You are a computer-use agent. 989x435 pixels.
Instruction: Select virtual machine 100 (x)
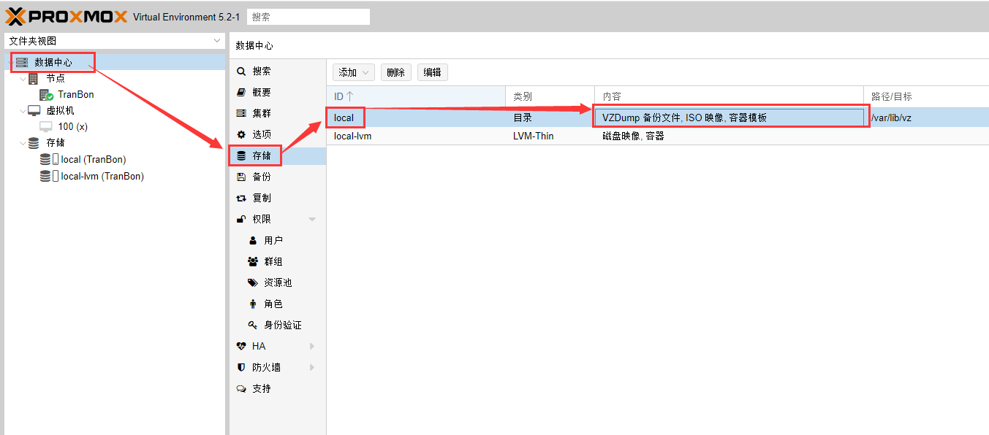point(72,127)
